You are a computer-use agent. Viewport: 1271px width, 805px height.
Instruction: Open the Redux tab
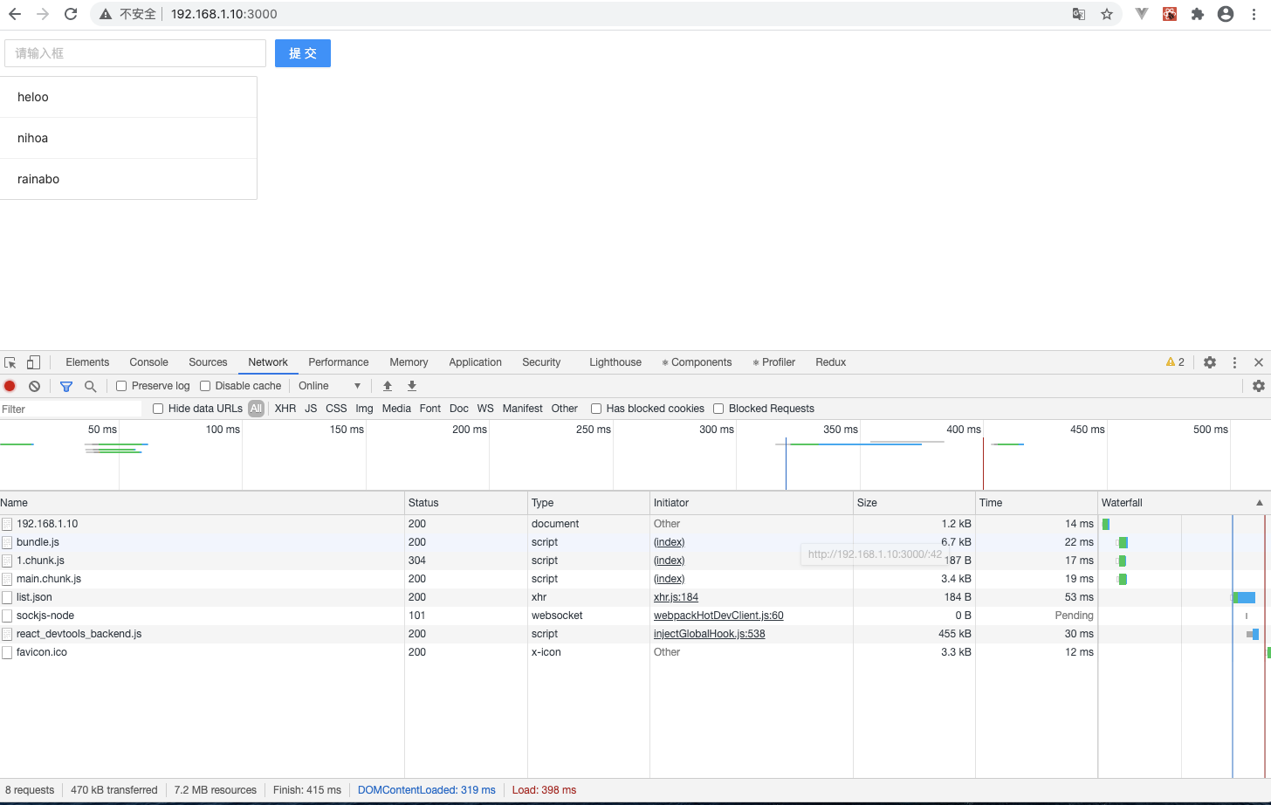coord(831,362)
